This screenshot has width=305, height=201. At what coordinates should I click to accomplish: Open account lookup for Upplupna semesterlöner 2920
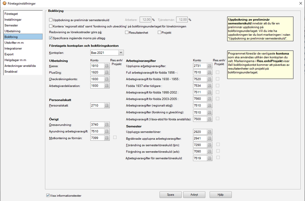(x=209, y=132)
